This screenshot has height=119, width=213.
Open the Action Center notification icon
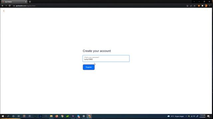[x=209, y=116]
